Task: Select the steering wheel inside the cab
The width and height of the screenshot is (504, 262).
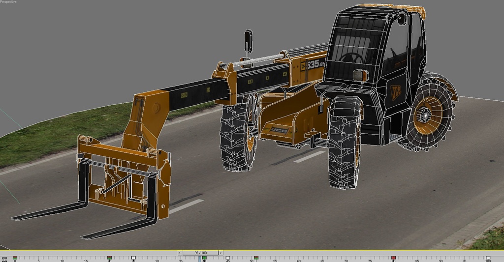Action: (x=351, y=58)
